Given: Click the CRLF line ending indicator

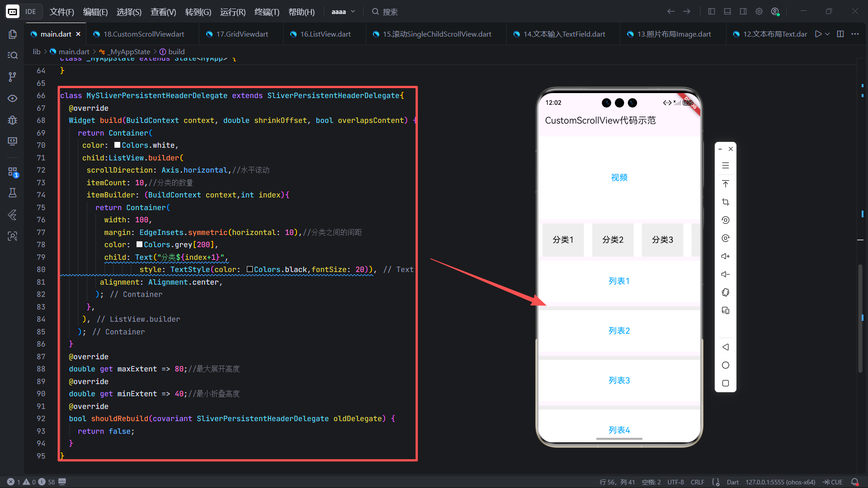Looking at the screenshot, I should (697, 482).
